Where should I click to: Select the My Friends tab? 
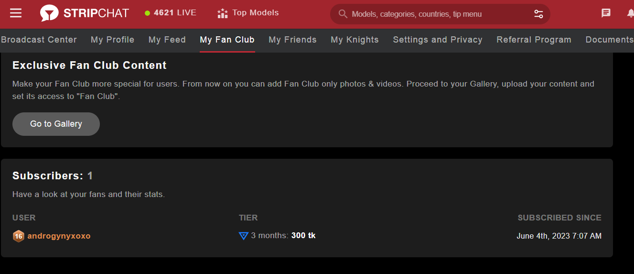(292, 40)
